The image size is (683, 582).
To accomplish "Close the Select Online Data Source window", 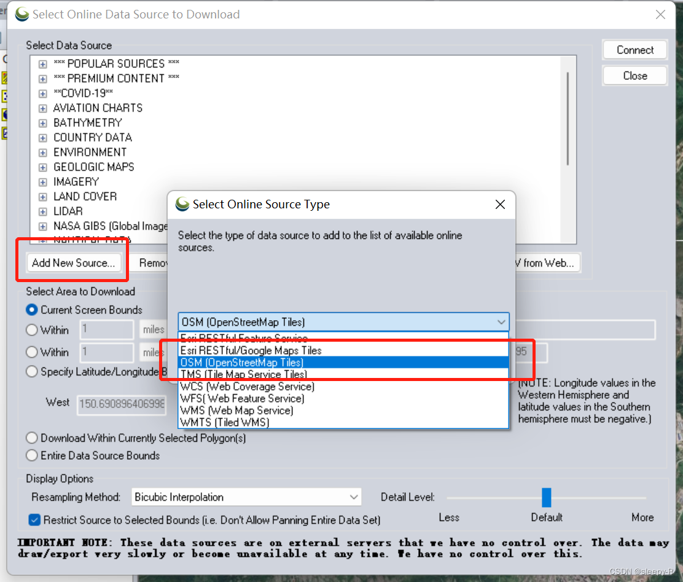I will point(660,14).
